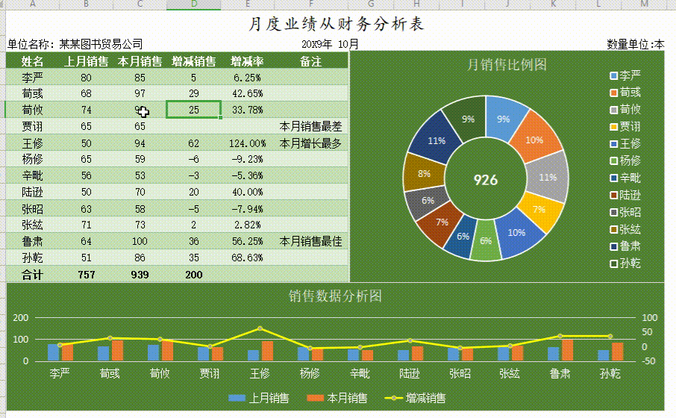Viewport: 676px width, 418px height.
Task: Select the 增减销售 line legend entry
Action: pyautogui.click(x=415, y=398)
